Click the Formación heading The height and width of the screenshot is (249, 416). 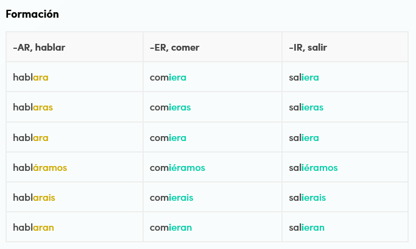(32, 14)
